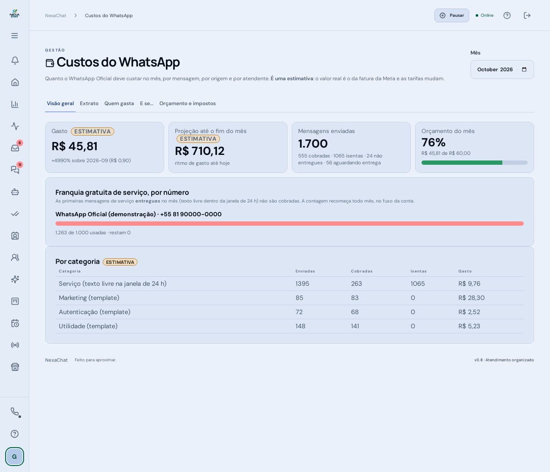Viewport: 550px width, 472px height.
Task: Open the notifications bell in sidebar
Action: 15,61
